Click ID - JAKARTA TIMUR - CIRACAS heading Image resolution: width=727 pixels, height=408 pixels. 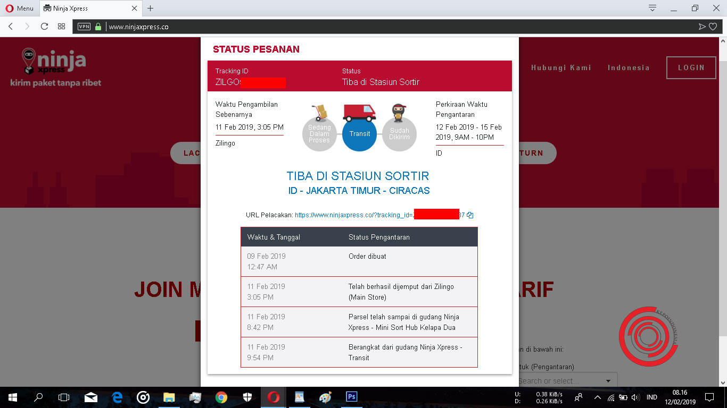pyautogui.click(x=359, y=190)
